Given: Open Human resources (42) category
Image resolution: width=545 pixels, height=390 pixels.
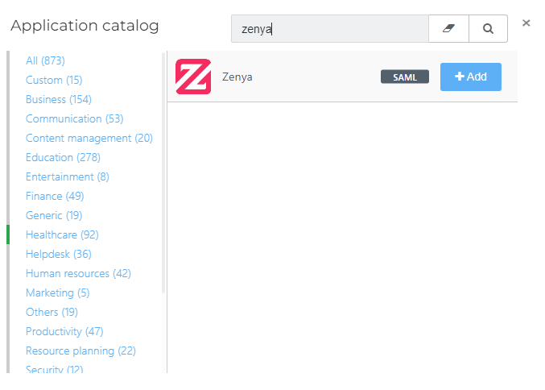Looking at the screenshot, I should pos(78,273).
